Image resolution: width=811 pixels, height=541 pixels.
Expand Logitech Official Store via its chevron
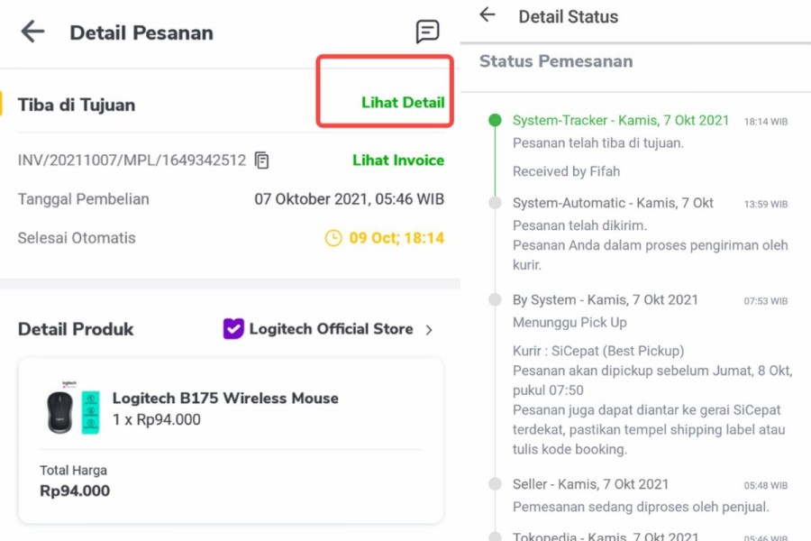[430, 330]
